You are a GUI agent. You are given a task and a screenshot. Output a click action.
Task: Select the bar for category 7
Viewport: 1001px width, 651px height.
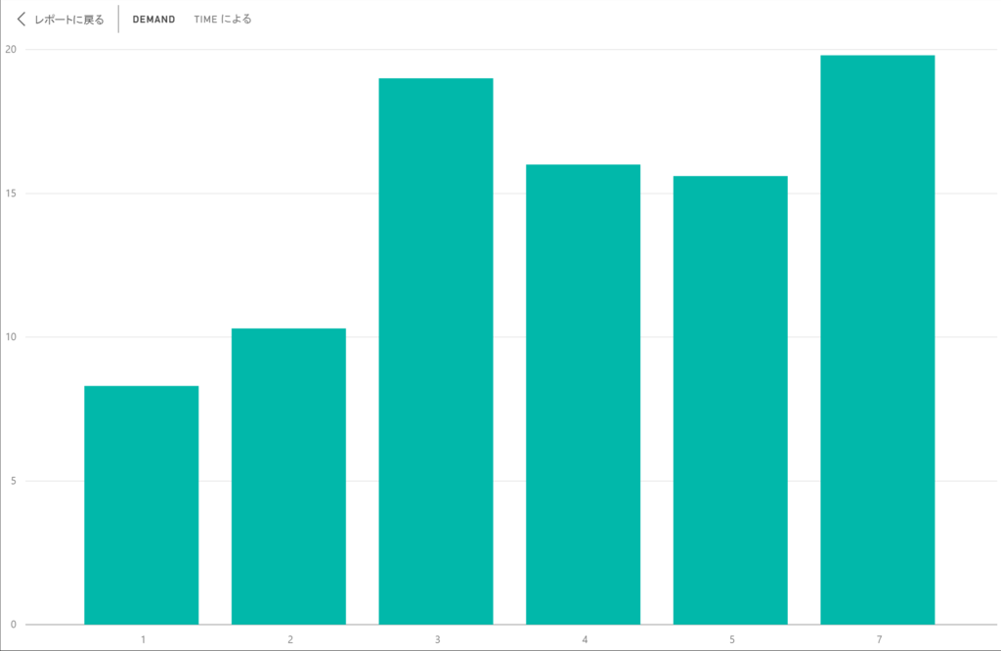click(x=878, y=339)
